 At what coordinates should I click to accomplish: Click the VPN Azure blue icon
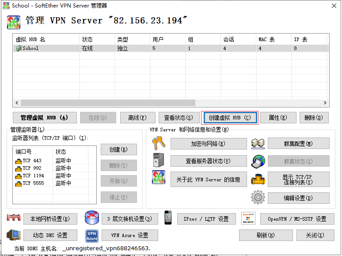point(91,235)
